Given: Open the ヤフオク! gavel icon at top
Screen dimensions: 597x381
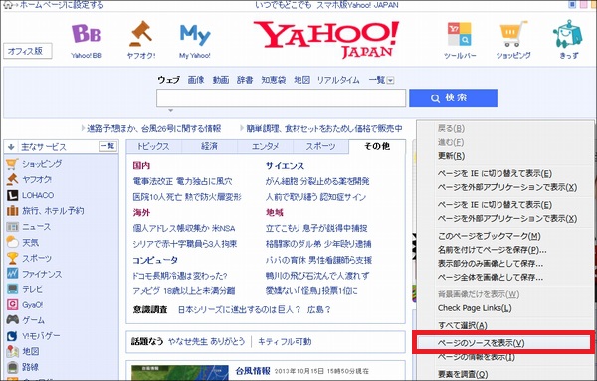Looking at the screenshot, I should (141, 34).
